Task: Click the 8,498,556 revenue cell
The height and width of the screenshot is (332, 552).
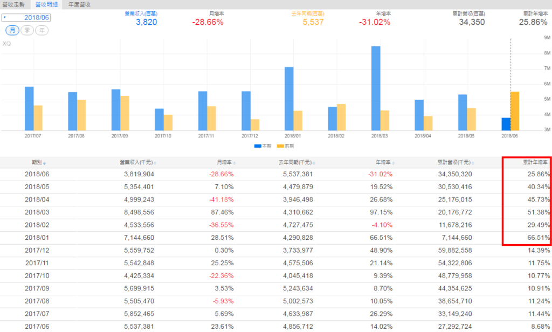Action: click(x=139, y=212)
